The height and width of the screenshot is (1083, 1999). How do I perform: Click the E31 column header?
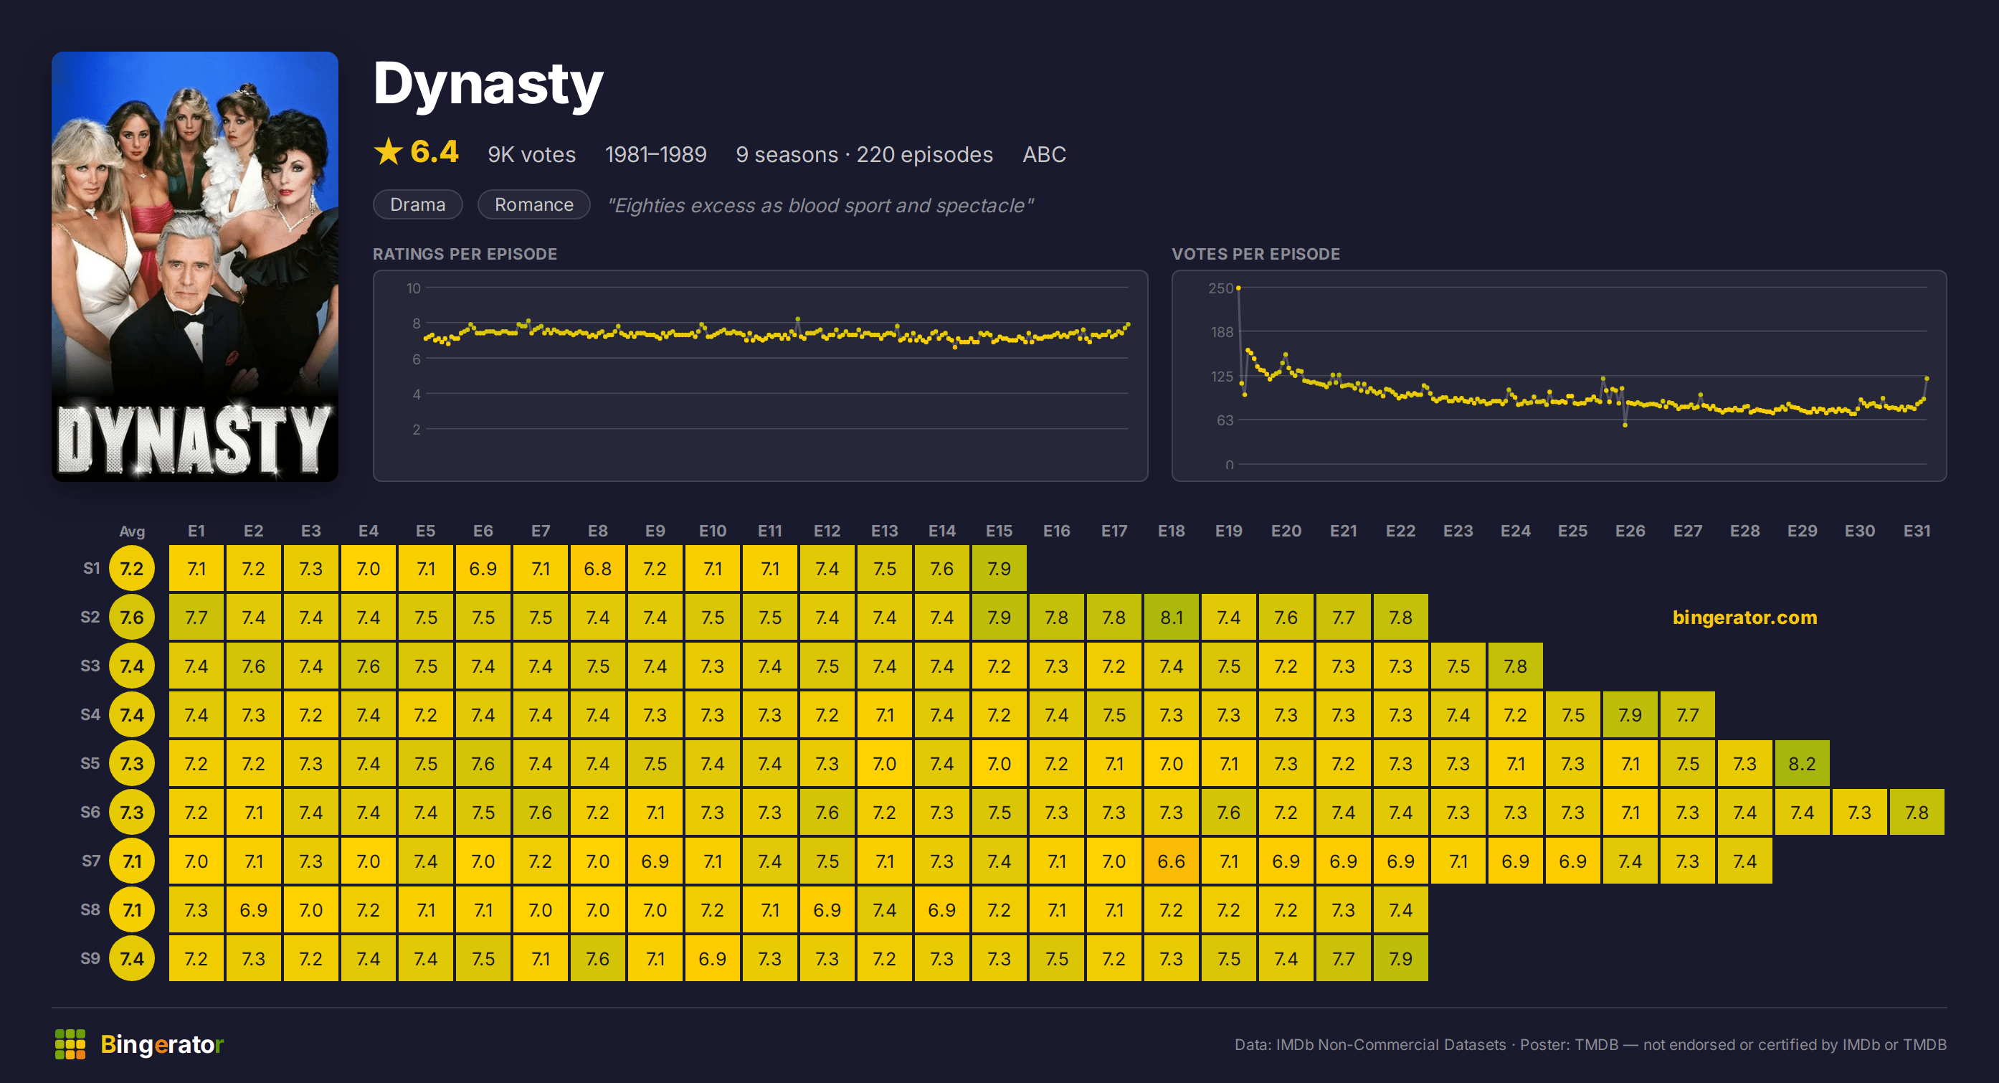(x=1917, y=531)
